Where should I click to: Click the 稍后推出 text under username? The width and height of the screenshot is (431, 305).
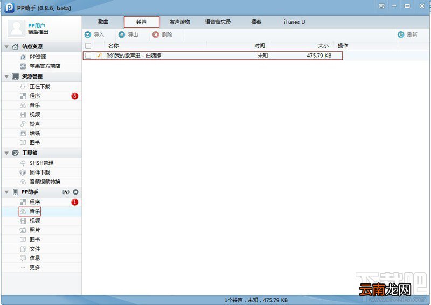click(x=38, y=32)
